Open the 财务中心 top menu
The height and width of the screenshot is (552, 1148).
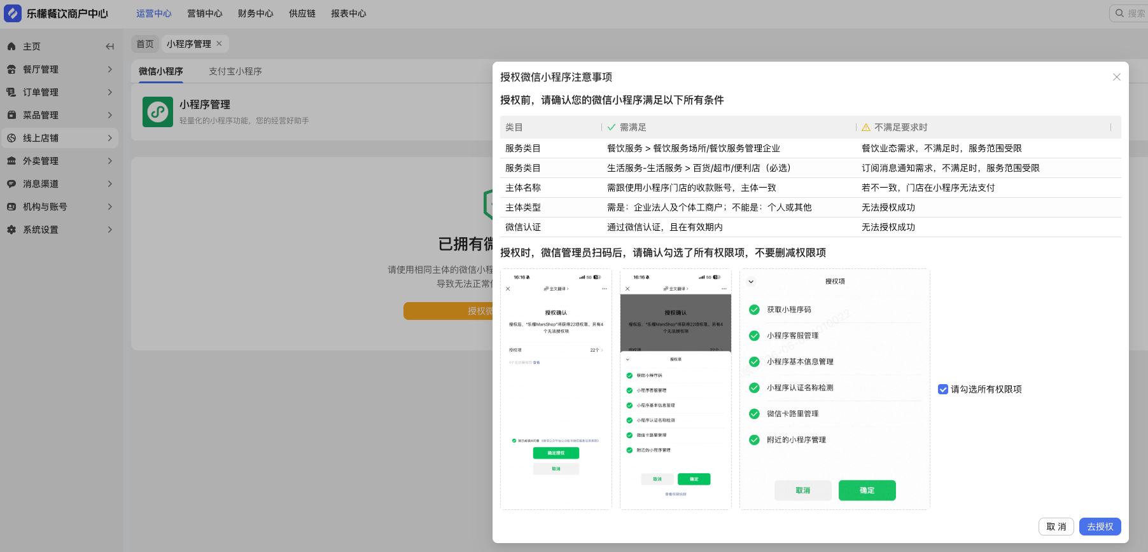pos(256,13)
